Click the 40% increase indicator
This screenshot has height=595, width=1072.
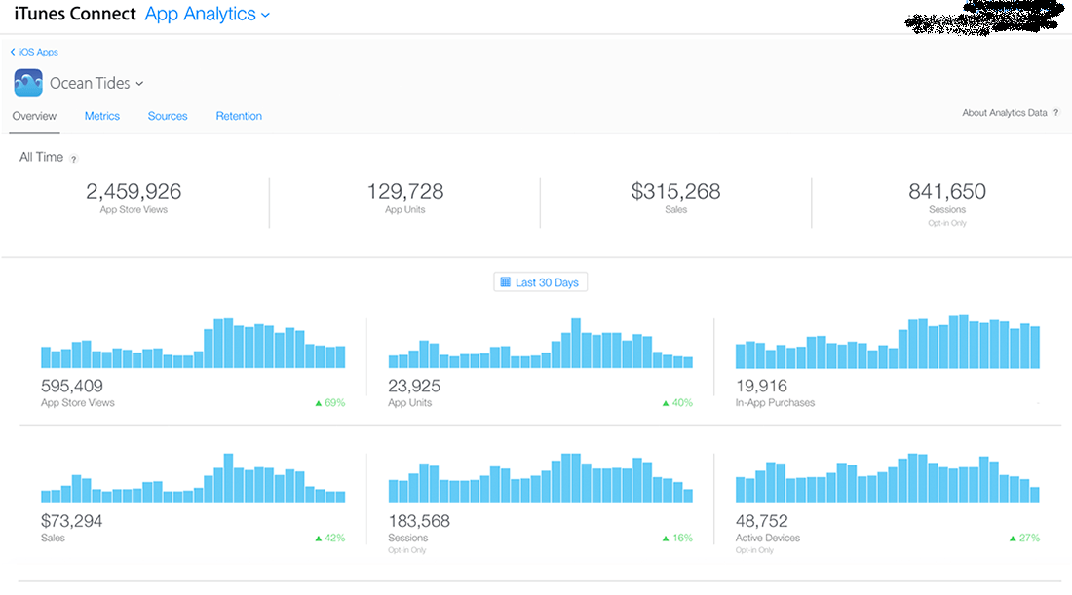coord(677,403)
